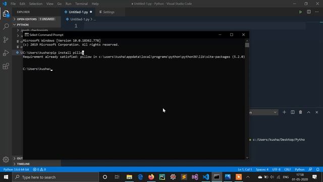Click Command Prompt scroll-down arrow
The width and height of the screenshot is (323, 182).
point(247,158)
